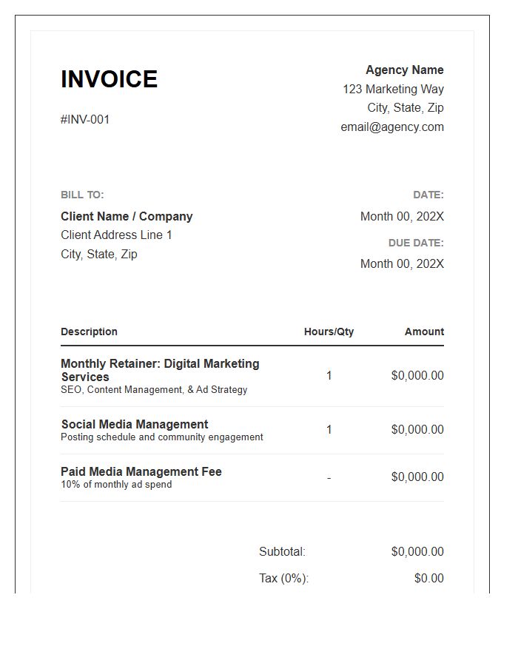This screenshot has width=518, height=666.
Task: Click 10% of monthly ad spend text
Action: coord(116,484)
